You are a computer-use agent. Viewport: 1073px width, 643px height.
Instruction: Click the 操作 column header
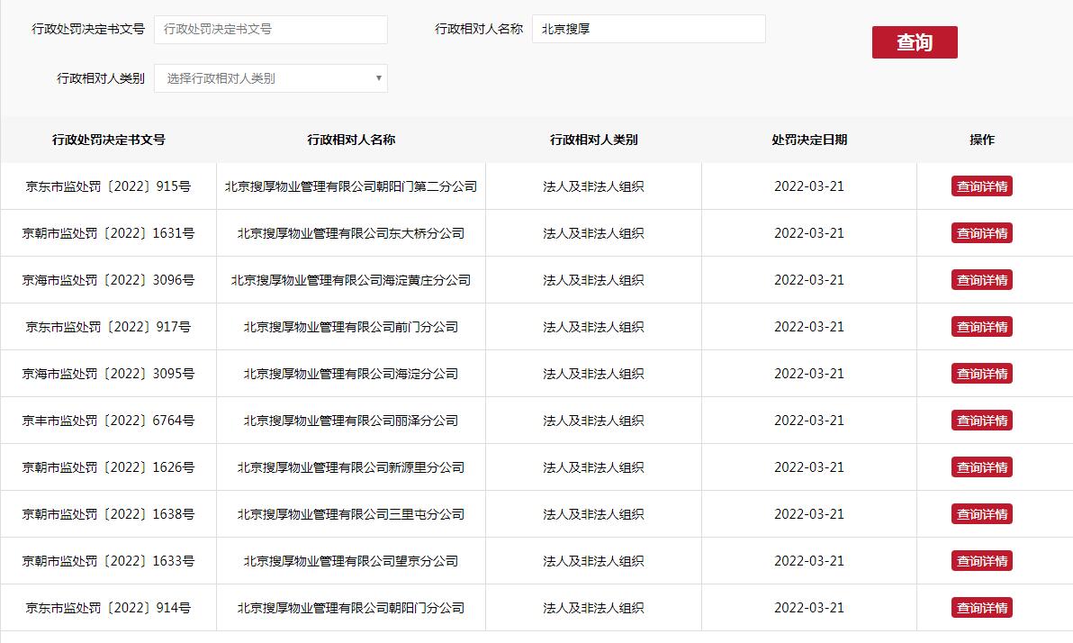(x=981, y=140)
